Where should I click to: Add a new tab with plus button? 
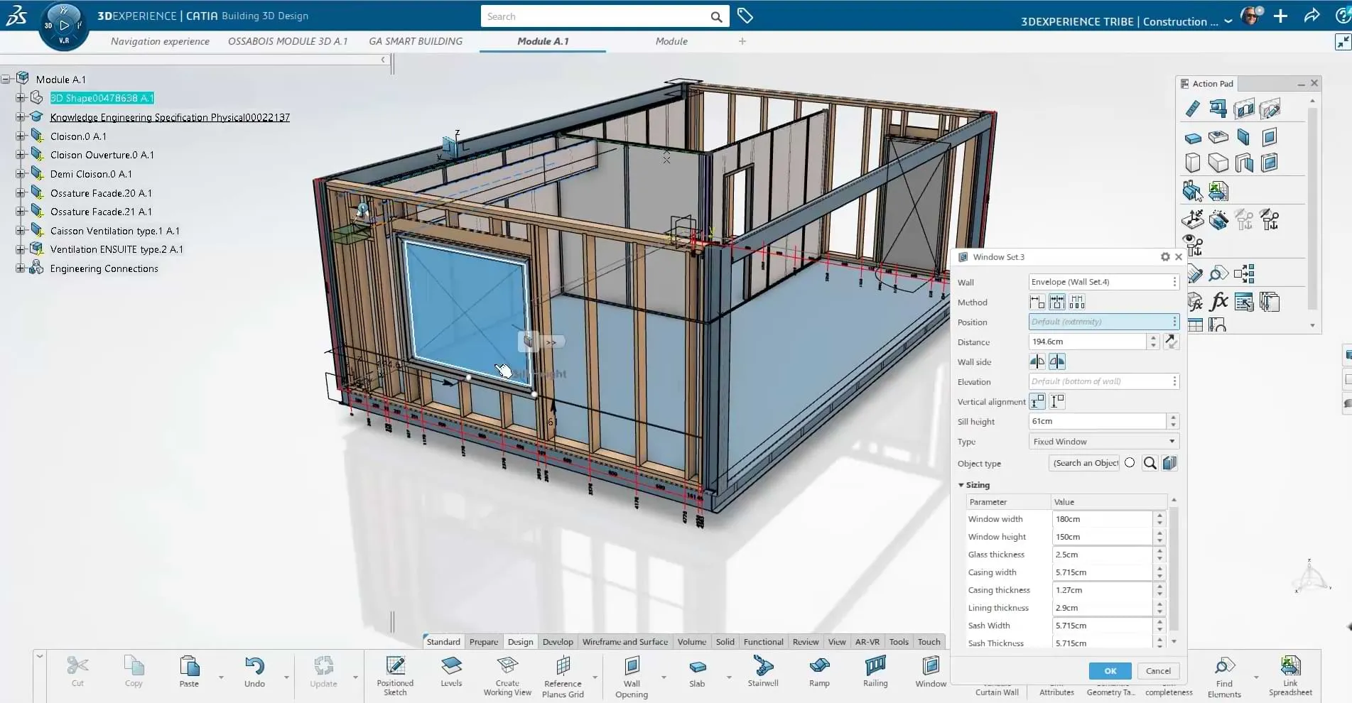pos(742,41)
